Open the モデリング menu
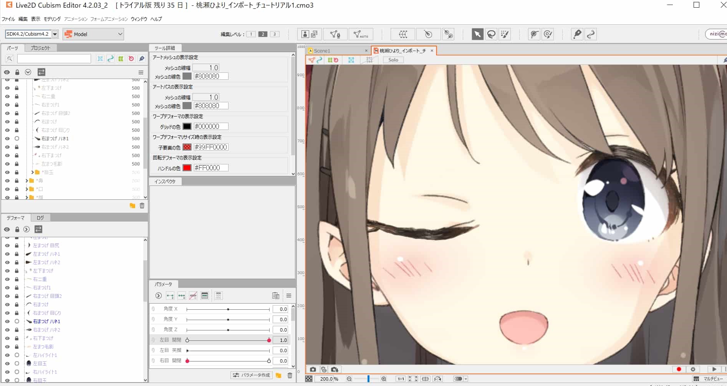 [x=52, y=19]
